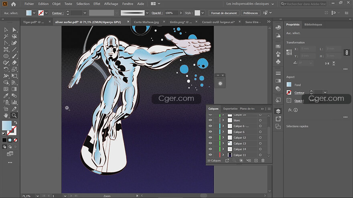Show hidden document tabs with double chevron
Screen dimensions: 353x198
(x=269, y=22)
